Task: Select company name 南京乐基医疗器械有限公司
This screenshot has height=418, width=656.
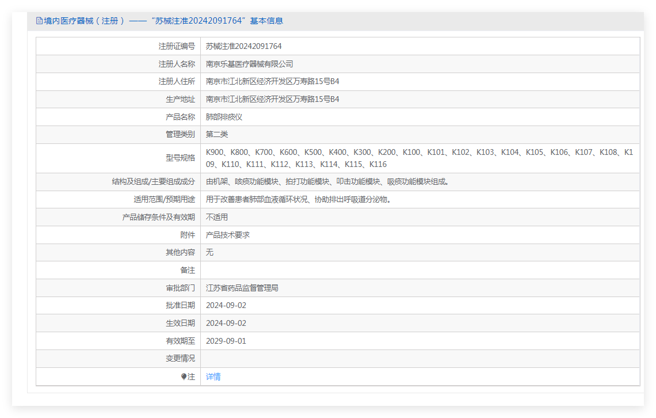Action: (x=249, y=64)
